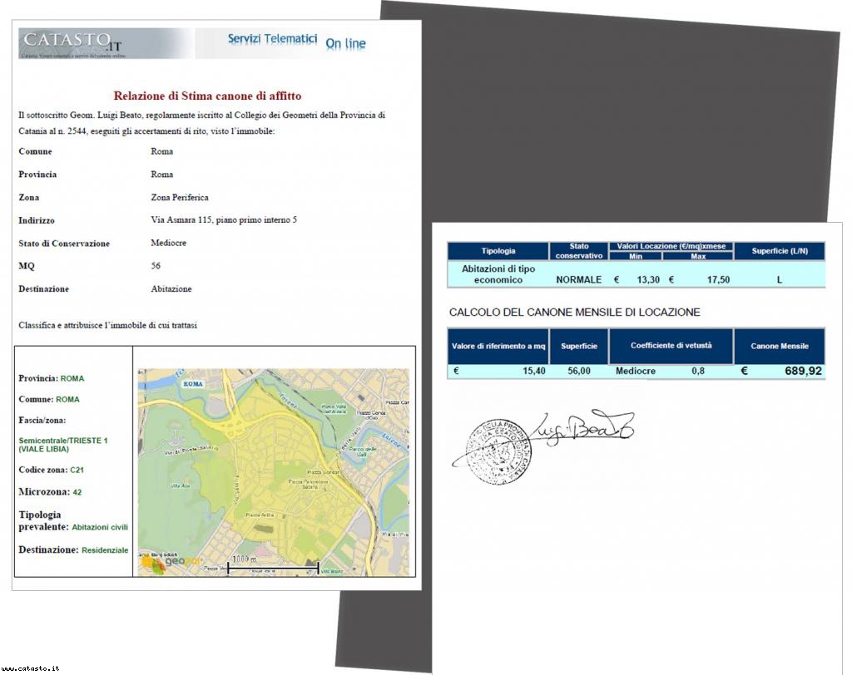This screenshot has height=675, width=852.
Task: Select the Stato conservativo column header
Action: click(x=579, y=251)
